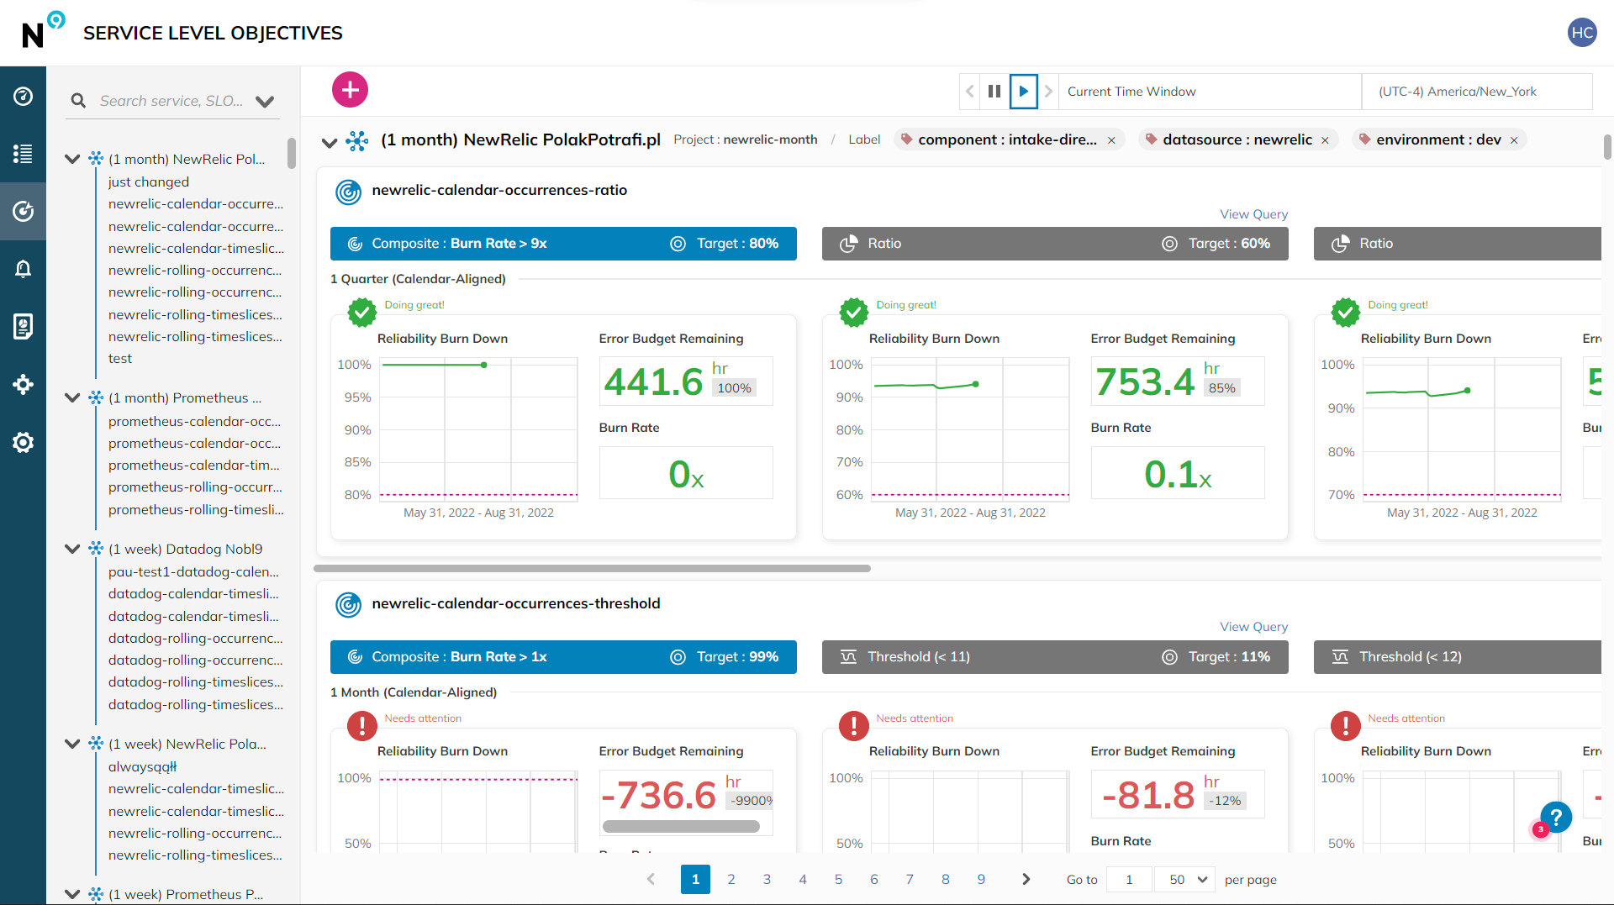Click the newrelic-calendar-occurrences-threshold SLO icon

(x=348, y=604)
